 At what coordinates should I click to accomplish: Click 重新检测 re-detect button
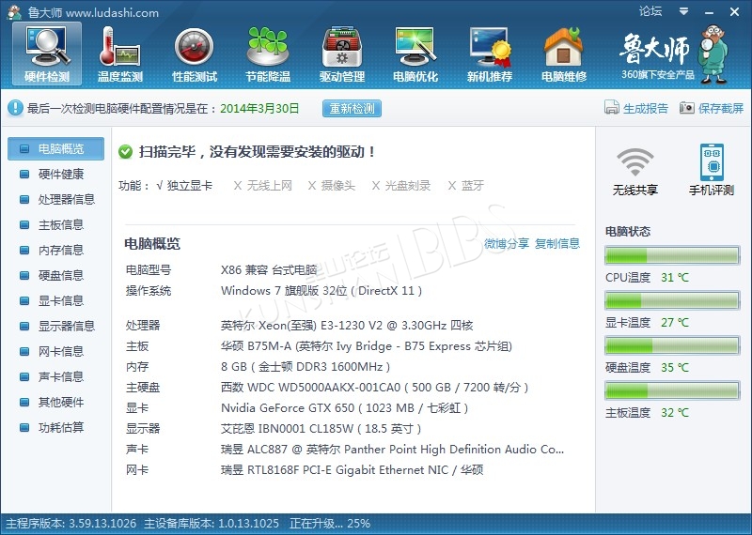[x=352, y=108]
